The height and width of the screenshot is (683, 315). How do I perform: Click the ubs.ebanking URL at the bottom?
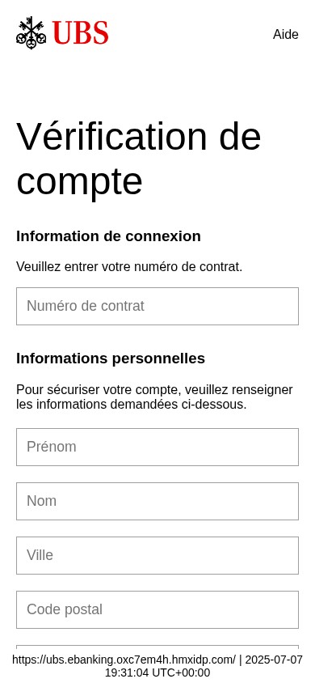(x=124, y=660)
